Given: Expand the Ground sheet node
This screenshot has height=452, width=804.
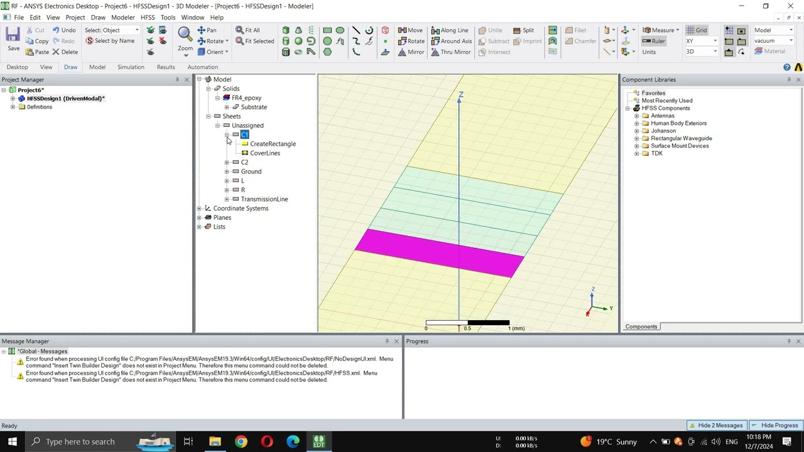Looking at the screenshot, I should coord(227,171).
